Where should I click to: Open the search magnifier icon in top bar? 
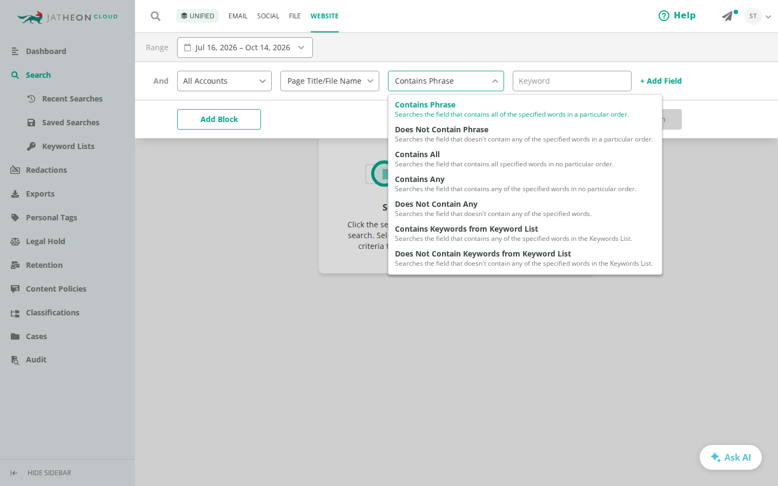pos(156,16)
